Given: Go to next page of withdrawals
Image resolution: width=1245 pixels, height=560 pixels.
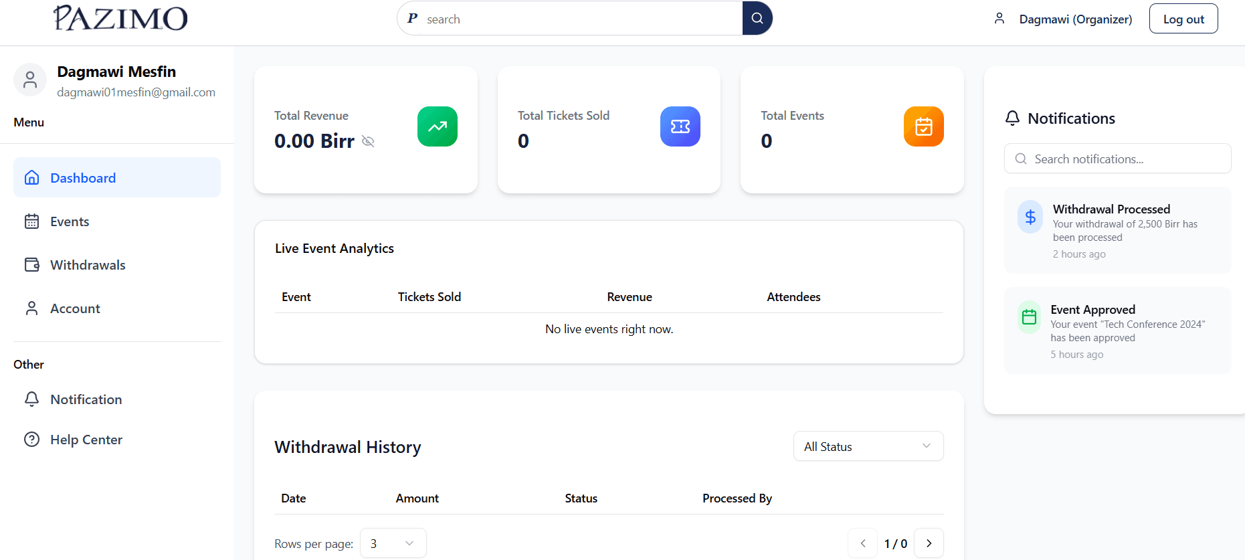Looking at the screenshot, I should (929, 543).
